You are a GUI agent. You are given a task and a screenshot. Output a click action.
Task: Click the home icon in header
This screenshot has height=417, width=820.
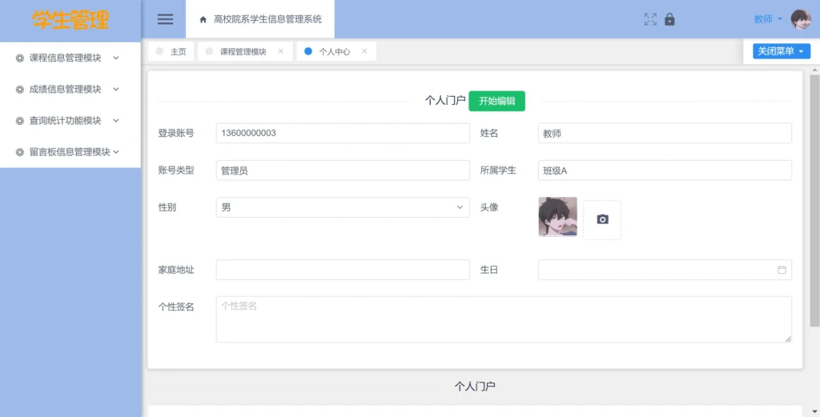(x=203, y=20)
